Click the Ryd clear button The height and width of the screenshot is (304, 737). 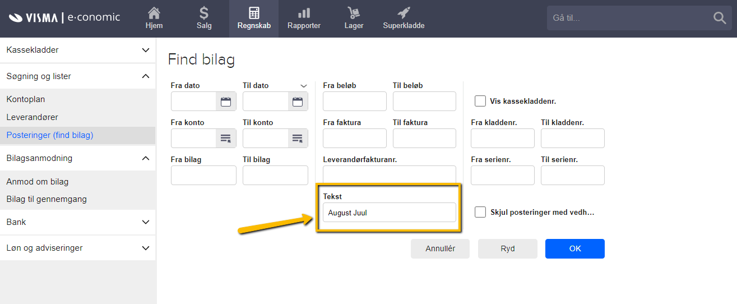[x=507, y=248]
